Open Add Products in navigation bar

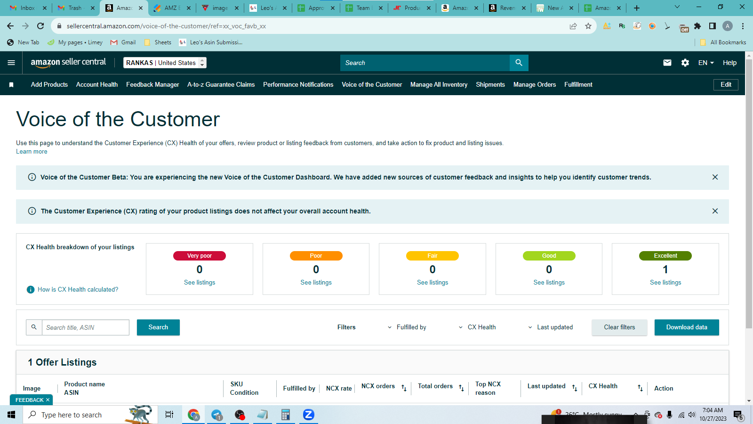[49, 85]
